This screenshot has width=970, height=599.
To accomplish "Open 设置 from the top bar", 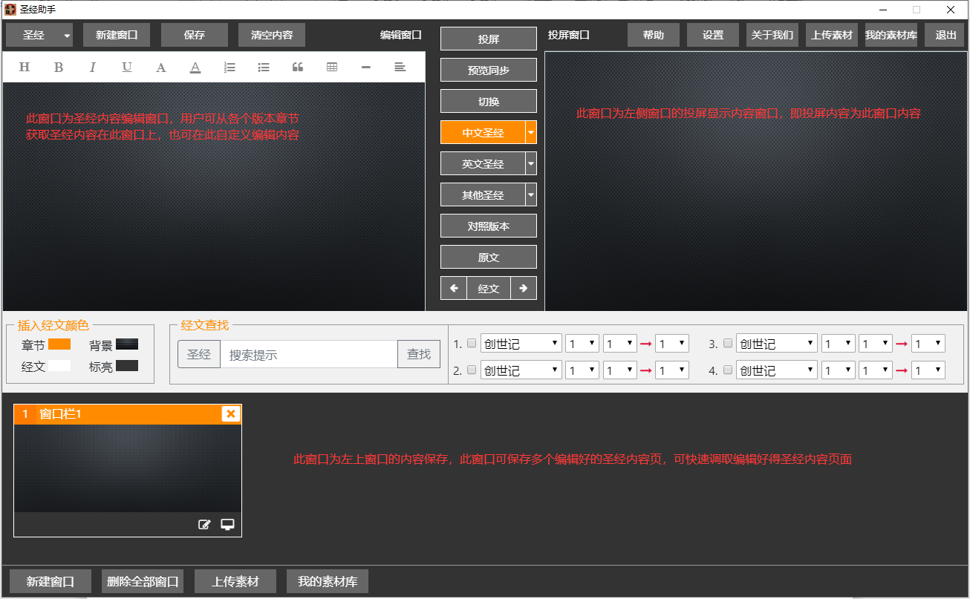I will [712, 36].
